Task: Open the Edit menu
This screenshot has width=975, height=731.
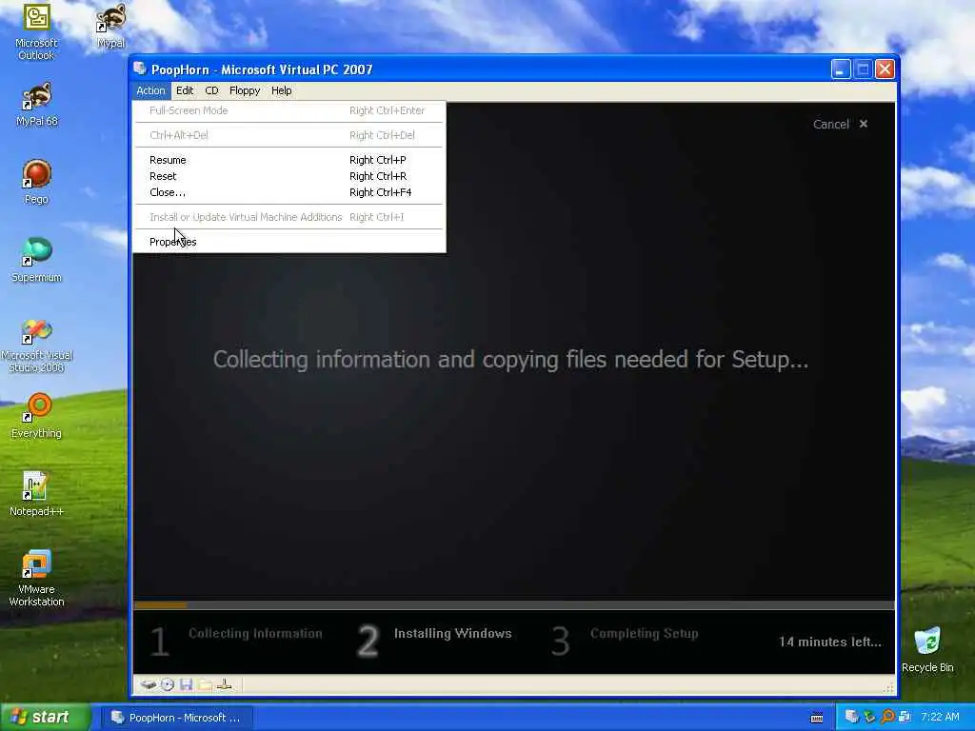Action: point(185,90)
